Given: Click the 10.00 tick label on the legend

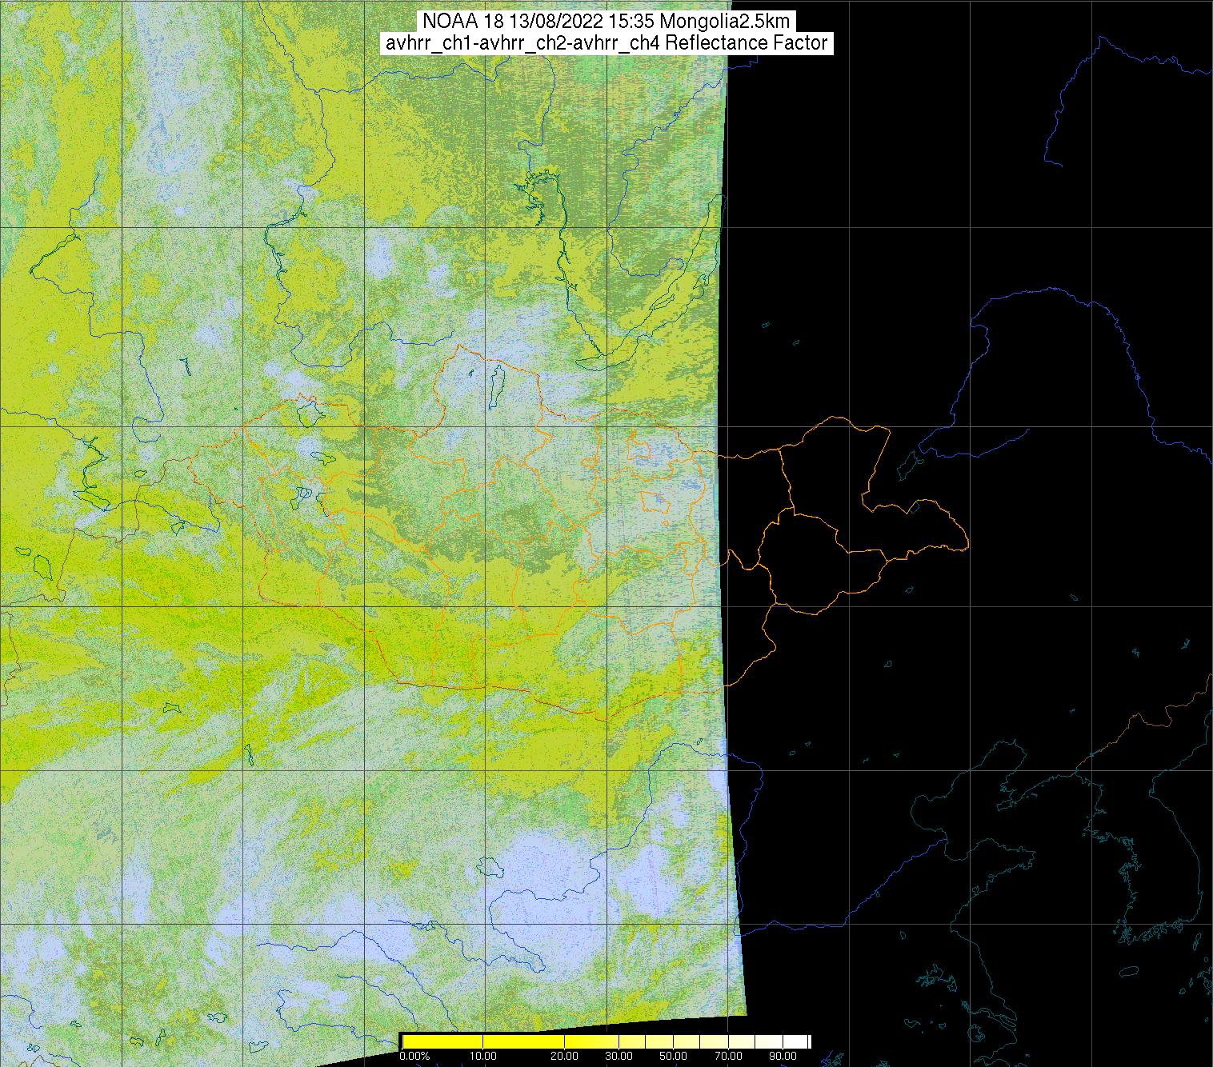Looking at the screenshot, I should point(483,1056).
